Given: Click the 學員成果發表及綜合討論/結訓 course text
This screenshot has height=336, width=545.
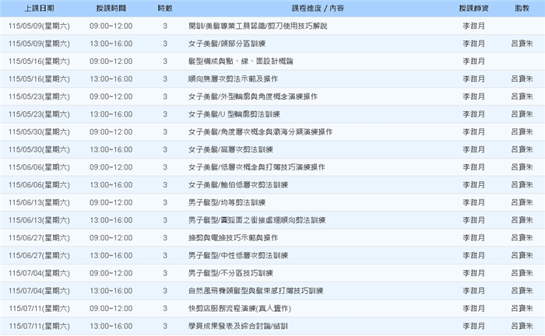Looking at the screenshot, I should pos(238,326).
